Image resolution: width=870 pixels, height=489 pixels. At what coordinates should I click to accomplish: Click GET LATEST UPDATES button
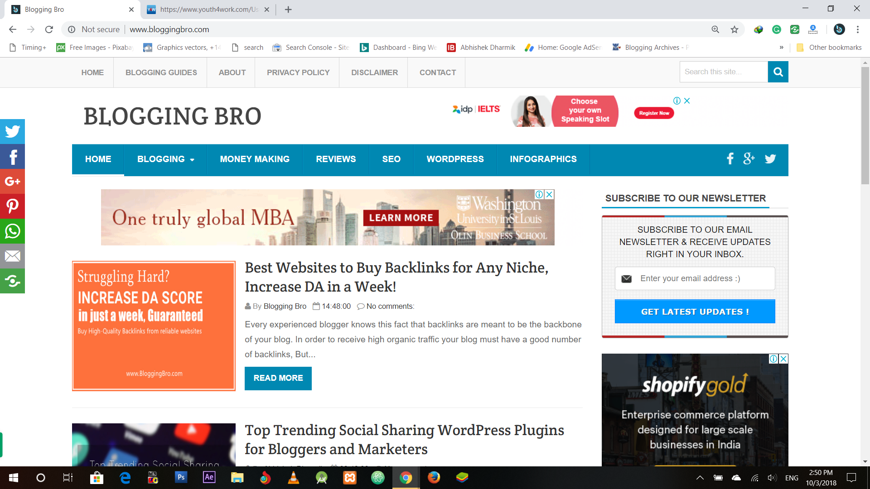coord(695,312)
